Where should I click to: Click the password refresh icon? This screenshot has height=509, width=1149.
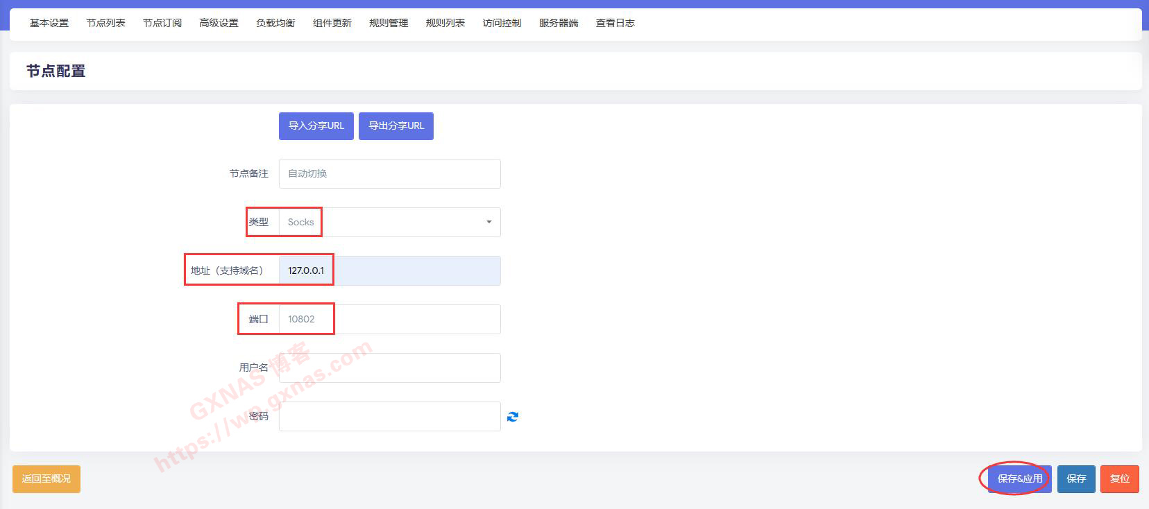[x=513, y=417]
